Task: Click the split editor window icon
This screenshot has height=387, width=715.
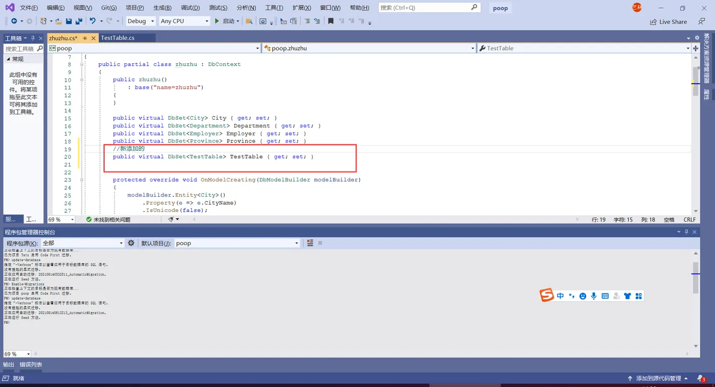Action: tap(696, 48)
